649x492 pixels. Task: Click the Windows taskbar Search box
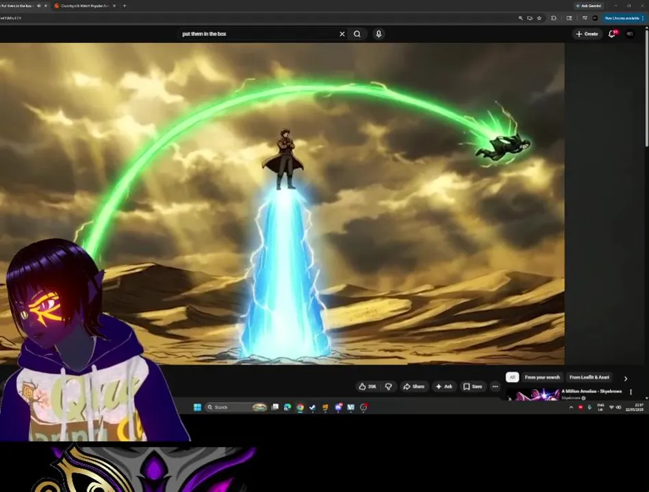(236, 407)
